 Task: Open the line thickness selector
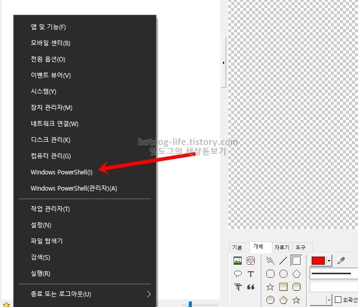click(x=334, y=274)
